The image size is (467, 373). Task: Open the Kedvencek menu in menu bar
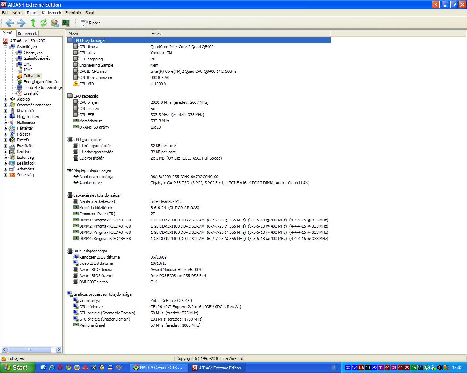51,13
